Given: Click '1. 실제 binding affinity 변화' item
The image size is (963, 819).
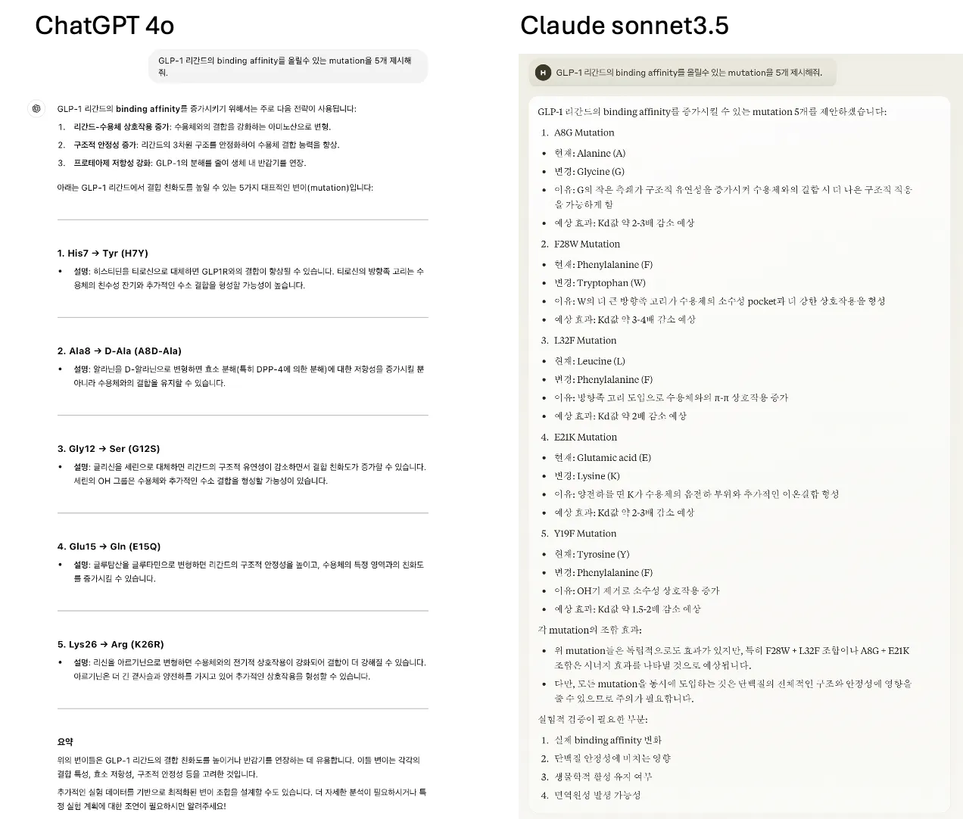Looking at the screenshot, I should pyautogui.click(x=601, y=740).
